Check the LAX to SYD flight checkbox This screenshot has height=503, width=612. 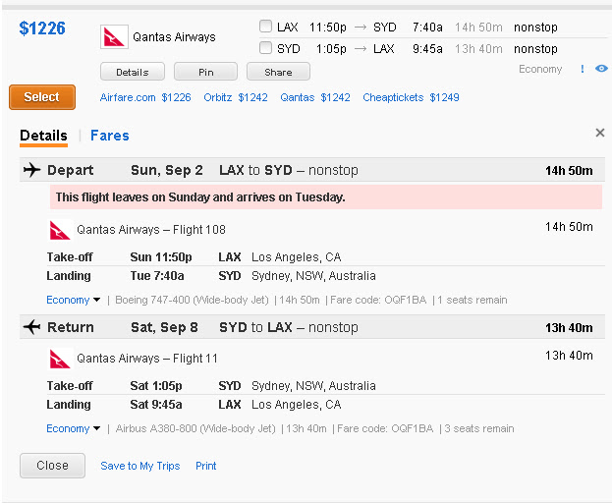pyautogui.click(x=266, y=27)
